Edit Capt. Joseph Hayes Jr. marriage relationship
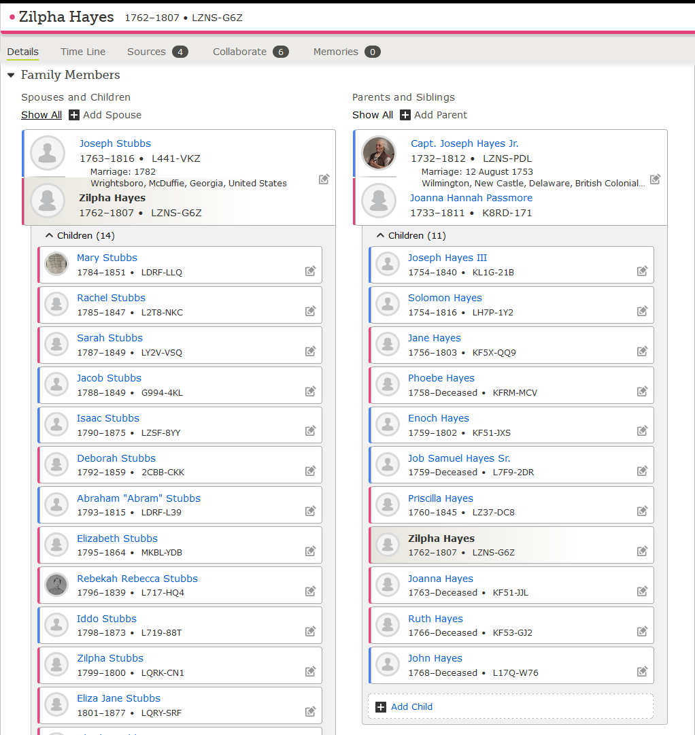The width and height of the screenshot is (695, 735). tap(655, 180)
